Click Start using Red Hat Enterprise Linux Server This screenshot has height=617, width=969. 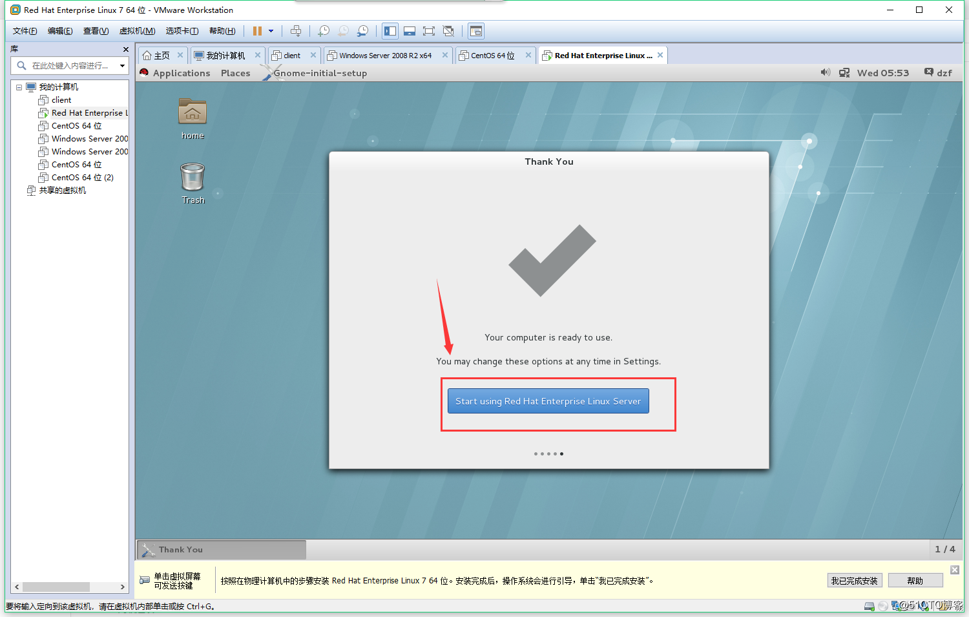pos(548,401)
